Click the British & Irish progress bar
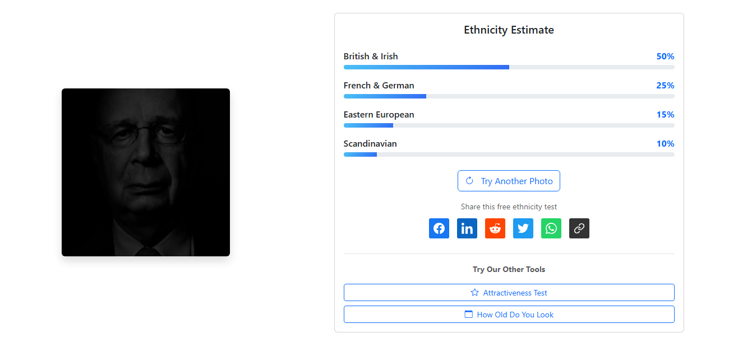This screenshot has width=738, height=347. point(509,67)
